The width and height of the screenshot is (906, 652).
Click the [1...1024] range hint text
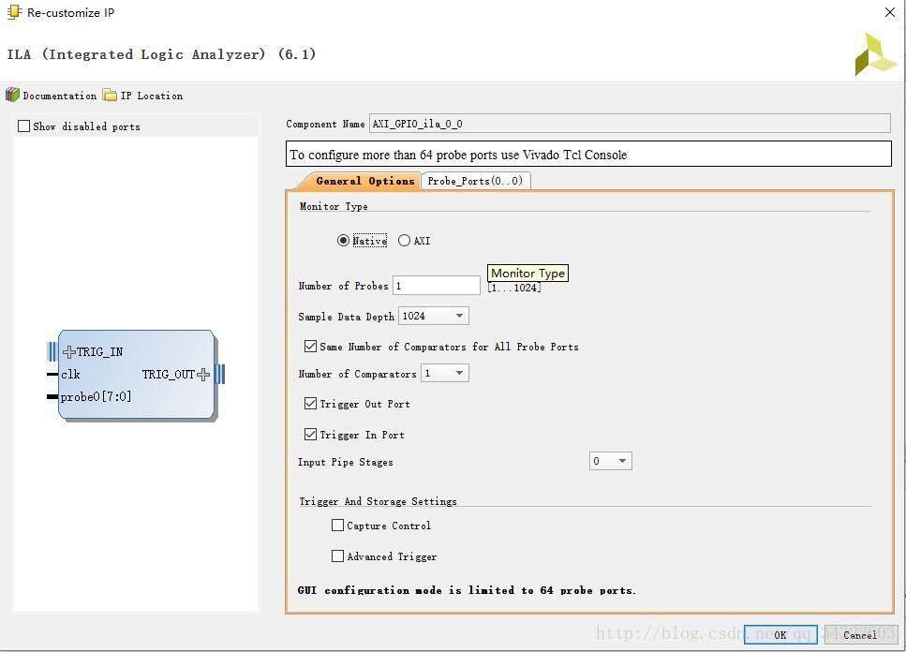(x=514, y=288)
